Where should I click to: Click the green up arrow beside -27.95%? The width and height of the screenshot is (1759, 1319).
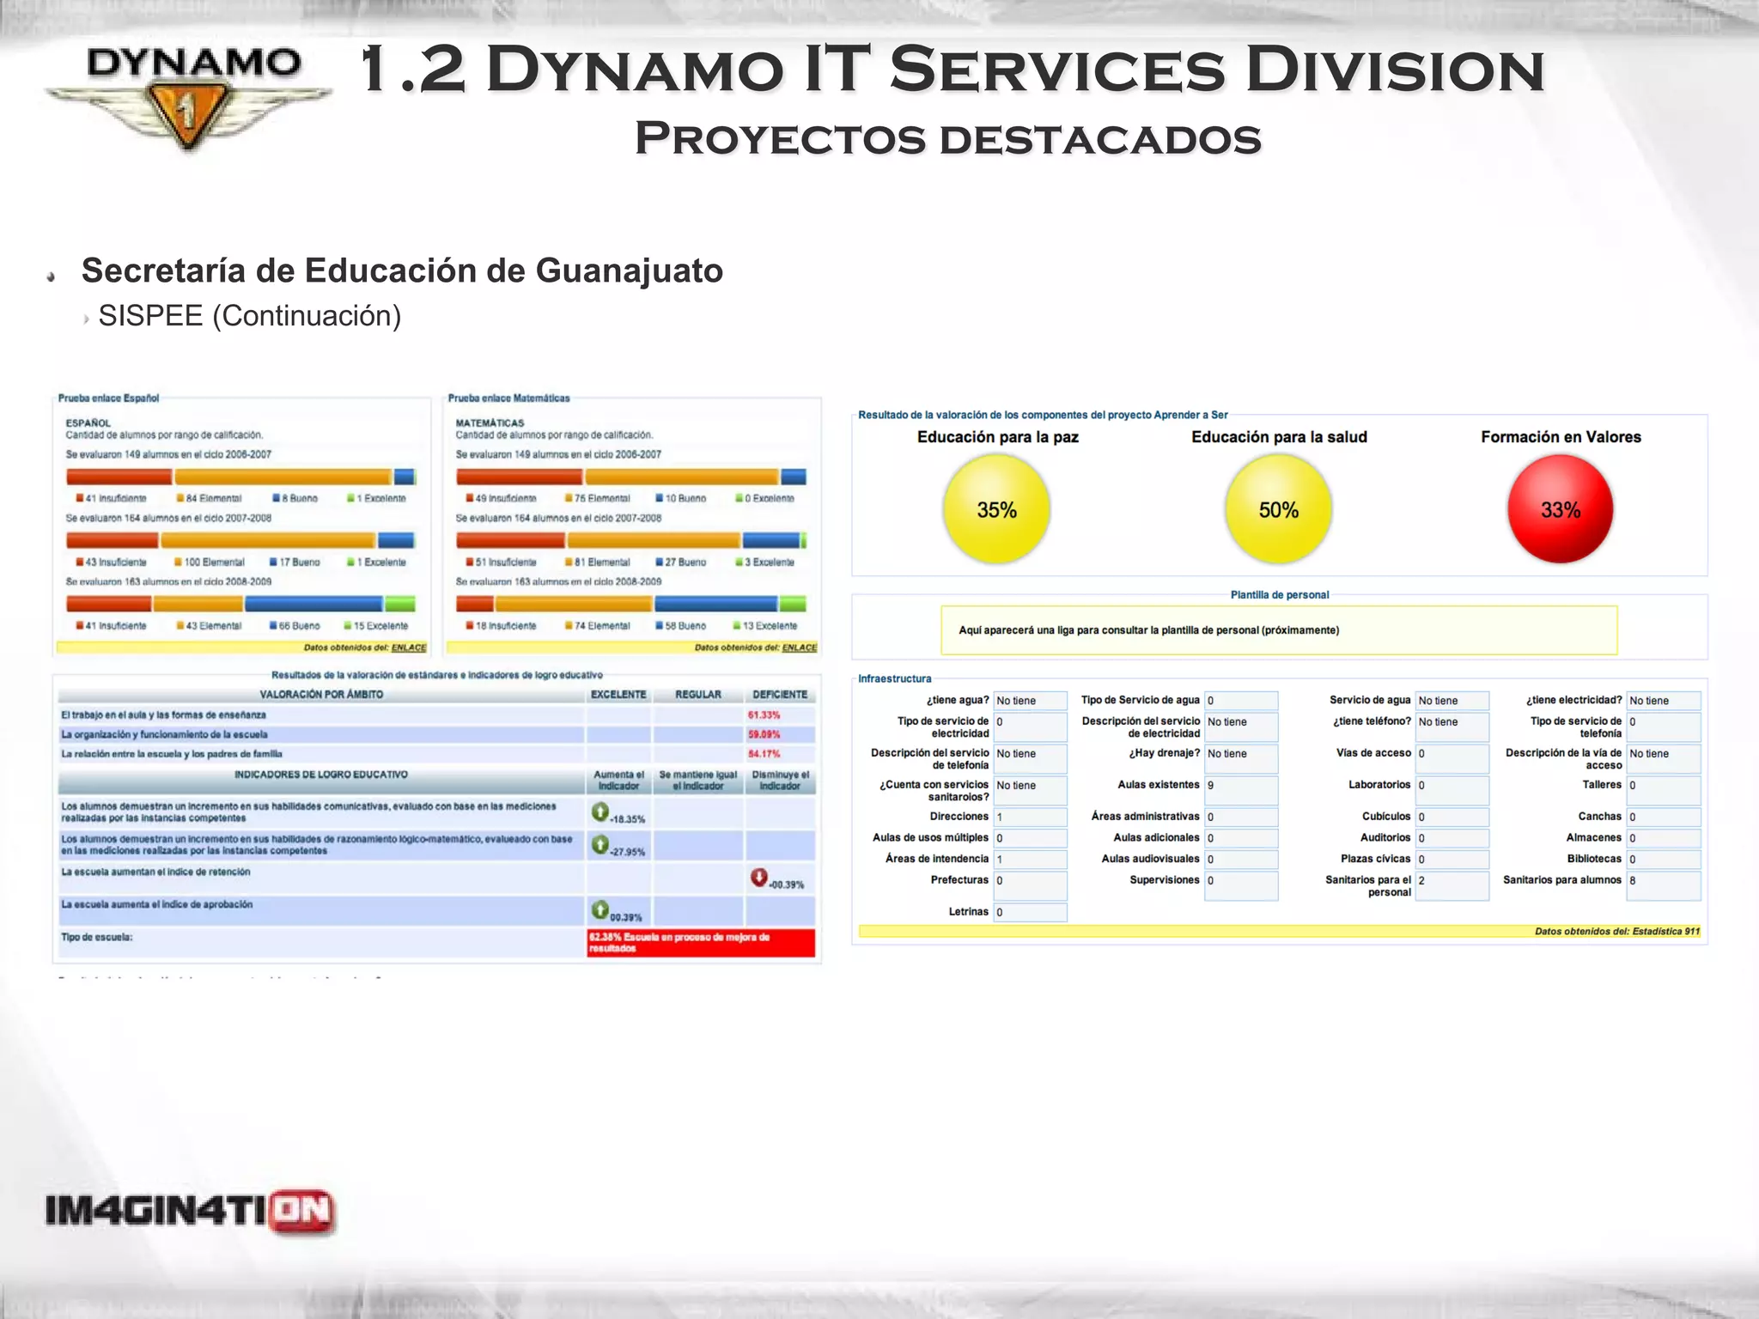pyautogui.click(x=600, y=844)
